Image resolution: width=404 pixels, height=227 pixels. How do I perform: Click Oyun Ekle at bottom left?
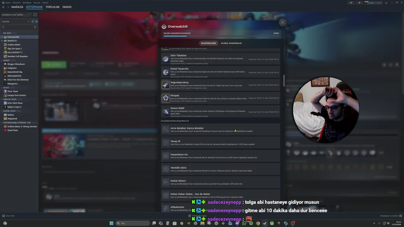coord(9,216)
